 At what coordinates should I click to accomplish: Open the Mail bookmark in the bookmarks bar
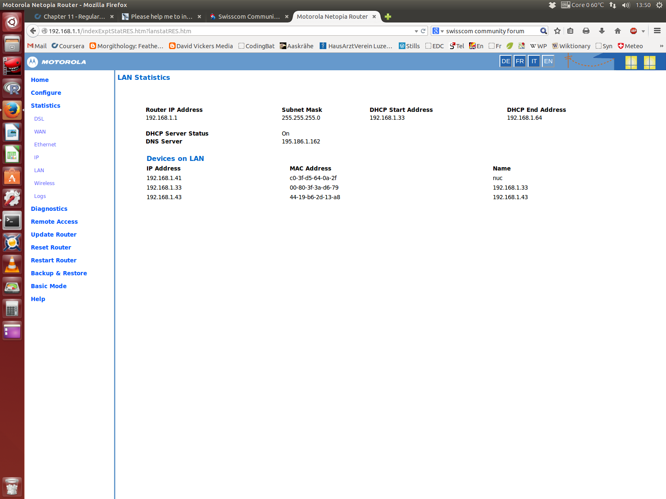point(37,46)
